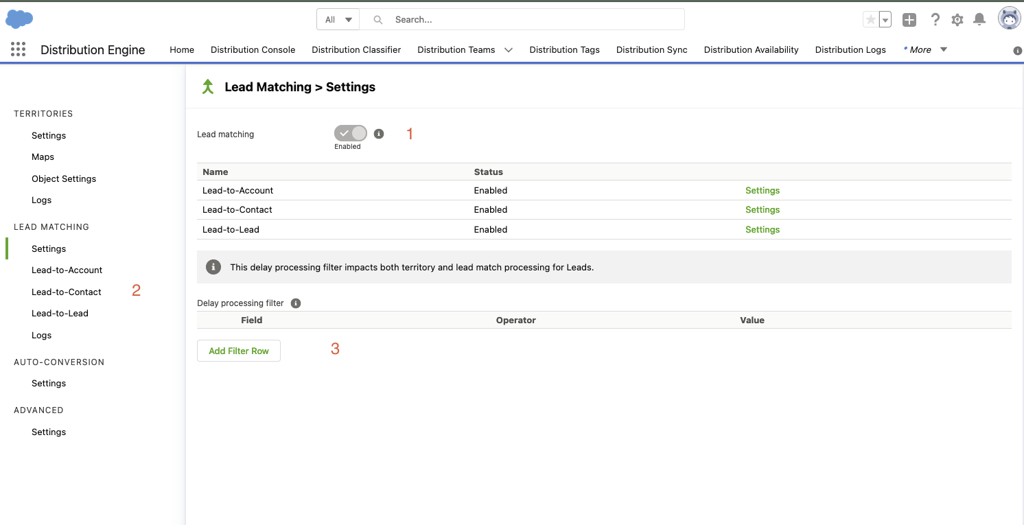Open the Distribution Teams tab

tap(456, 49)
